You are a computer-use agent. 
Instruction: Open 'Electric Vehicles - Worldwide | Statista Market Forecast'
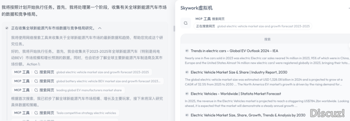(236, 94)
